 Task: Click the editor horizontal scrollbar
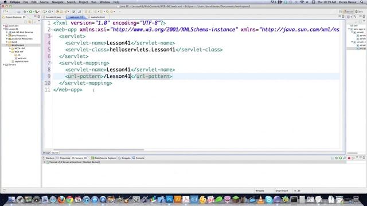[99, 150]
